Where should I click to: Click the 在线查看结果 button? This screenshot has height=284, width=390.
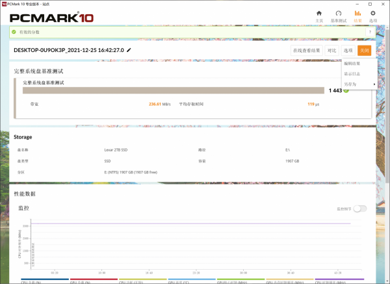(x=305, y=50)
